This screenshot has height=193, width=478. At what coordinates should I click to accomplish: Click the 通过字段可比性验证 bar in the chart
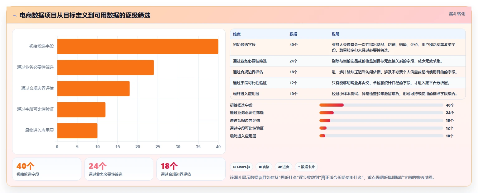click(81, 110)
